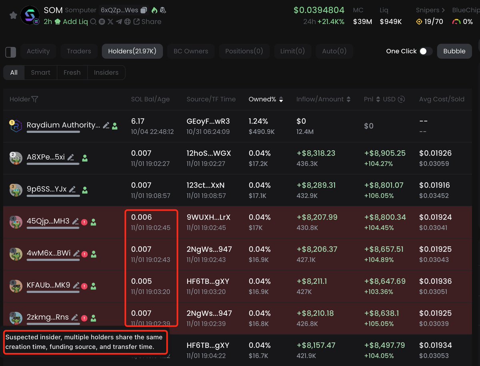
Task: Open the token's website via globe icon
Action: tap(127, 22)
